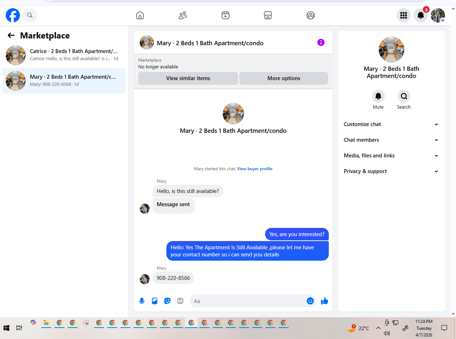456x339 pixels.
Task: Click the "Yes The Apartment Is Still Available" message
Action: click(x=248, y=251)
